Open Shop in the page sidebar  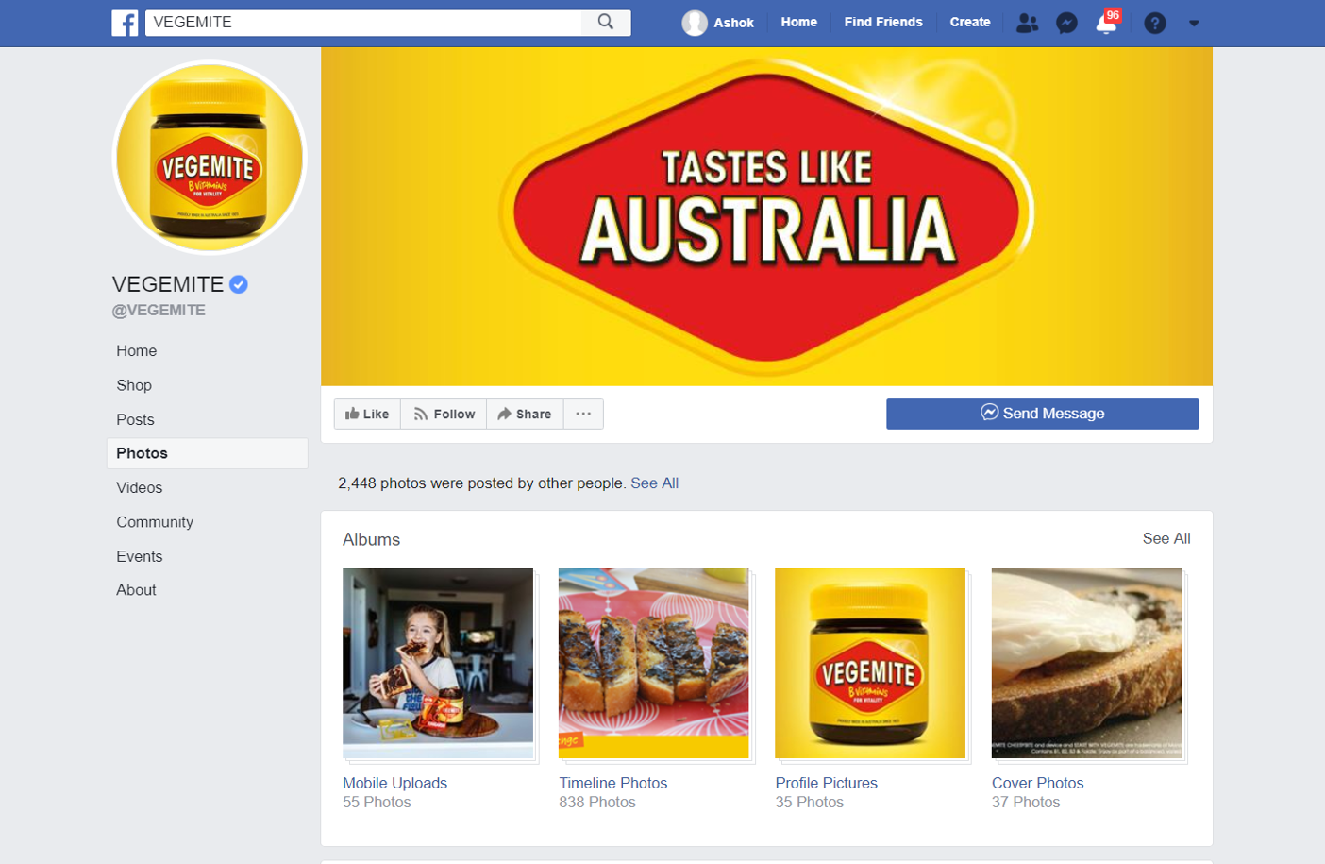(134, 385)
